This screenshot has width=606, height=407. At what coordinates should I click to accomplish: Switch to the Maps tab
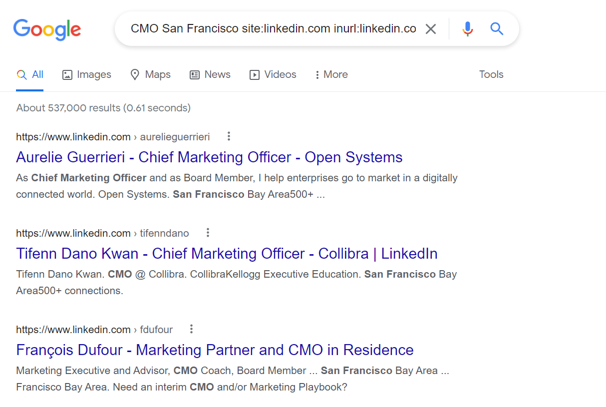(x=150, y=74)
